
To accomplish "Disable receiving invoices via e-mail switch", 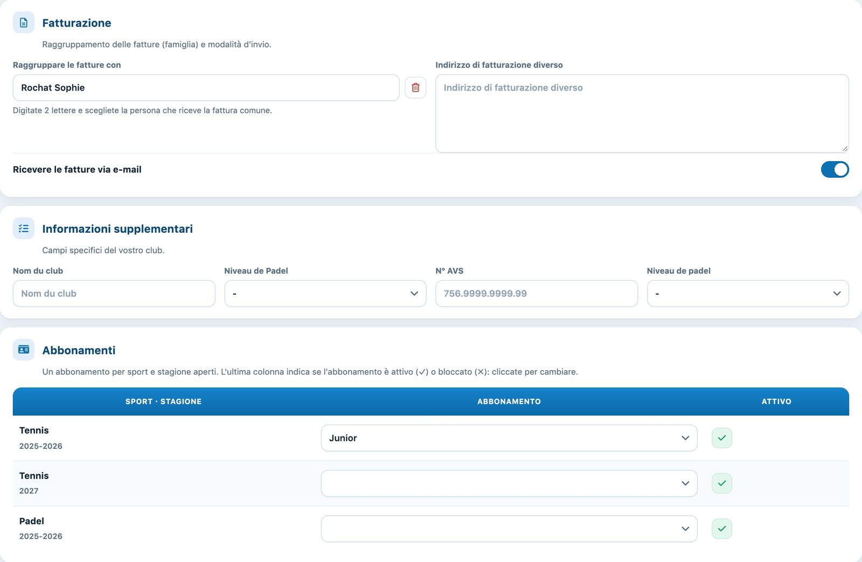I will coord(835,169).
